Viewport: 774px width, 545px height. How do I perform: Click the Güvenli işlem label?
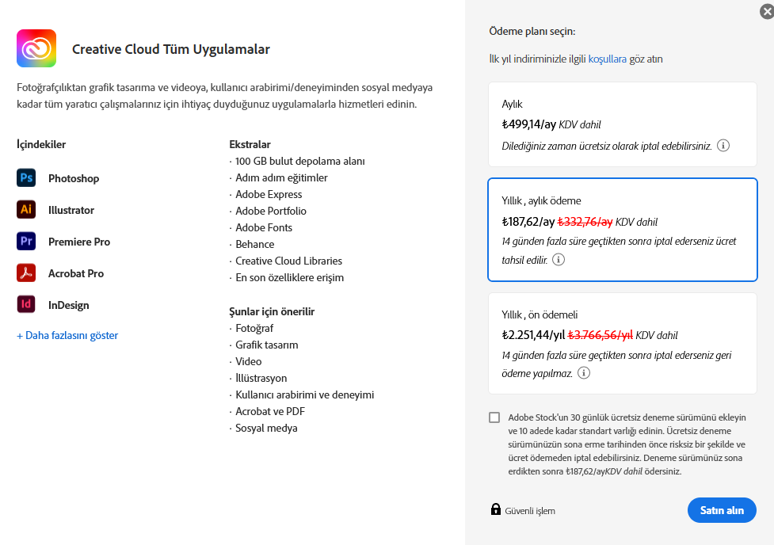530,511
